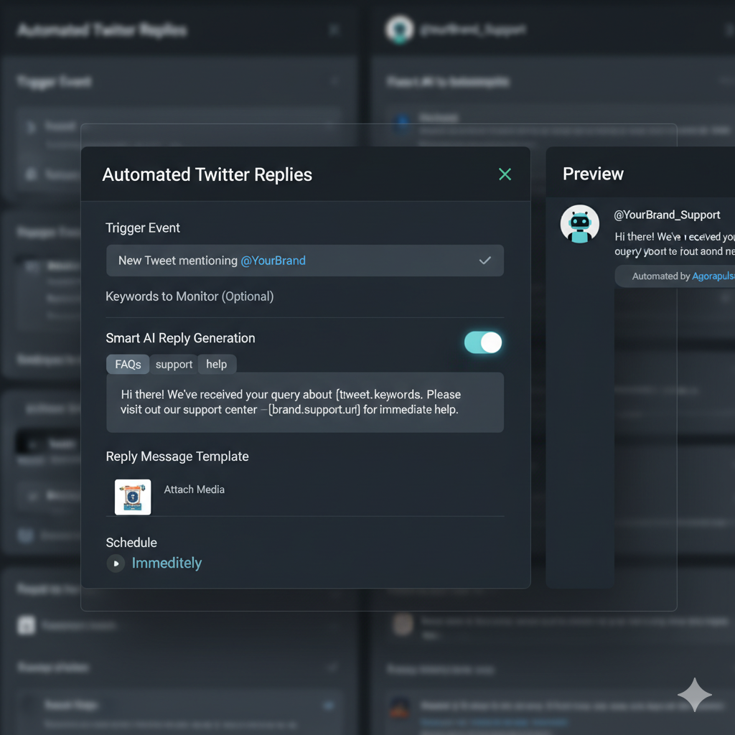Viewport: 735px width, 735px height.
Task: Click the Automated Twitter Replies dialog title
Action: tap(207, 175)
